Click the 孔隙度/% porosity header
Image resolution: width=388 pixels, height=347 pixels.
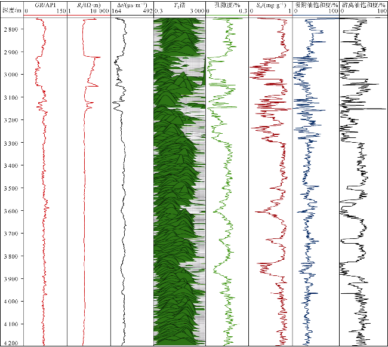click(226, 5)
